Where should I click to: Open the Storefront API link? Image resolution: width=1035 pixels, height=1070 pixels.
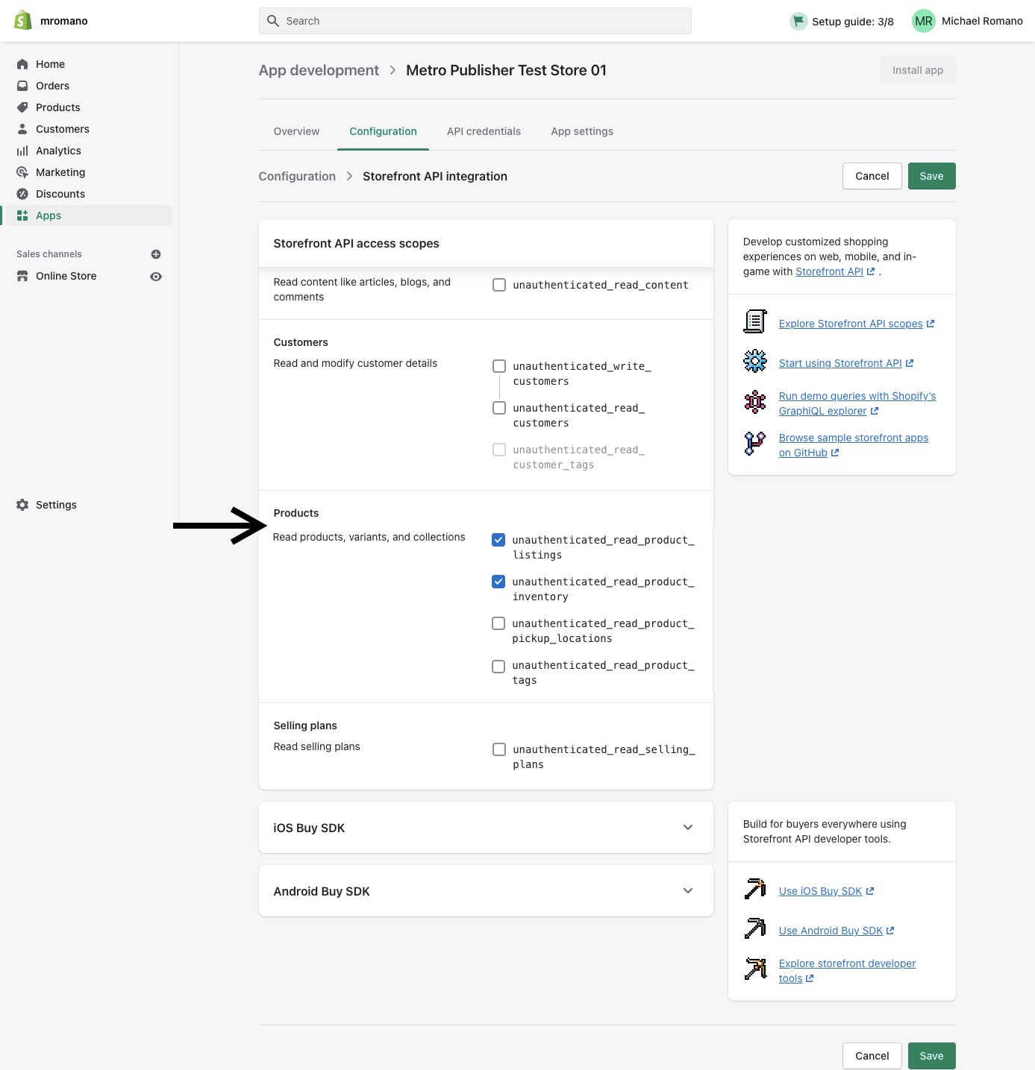[835, 271]
